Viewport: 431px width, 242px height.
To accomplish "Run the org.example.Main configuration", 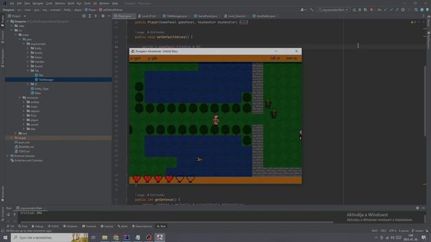I will (x=354, y=9).
